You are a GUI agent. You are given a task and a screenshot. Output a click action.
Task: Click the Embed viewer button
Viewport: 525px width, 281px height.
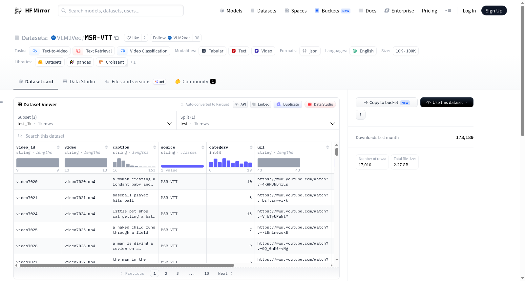pos(260,104)
